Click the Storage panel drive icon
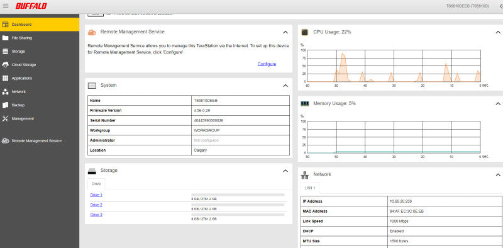 pyautogui.click(x=92, y=171)
